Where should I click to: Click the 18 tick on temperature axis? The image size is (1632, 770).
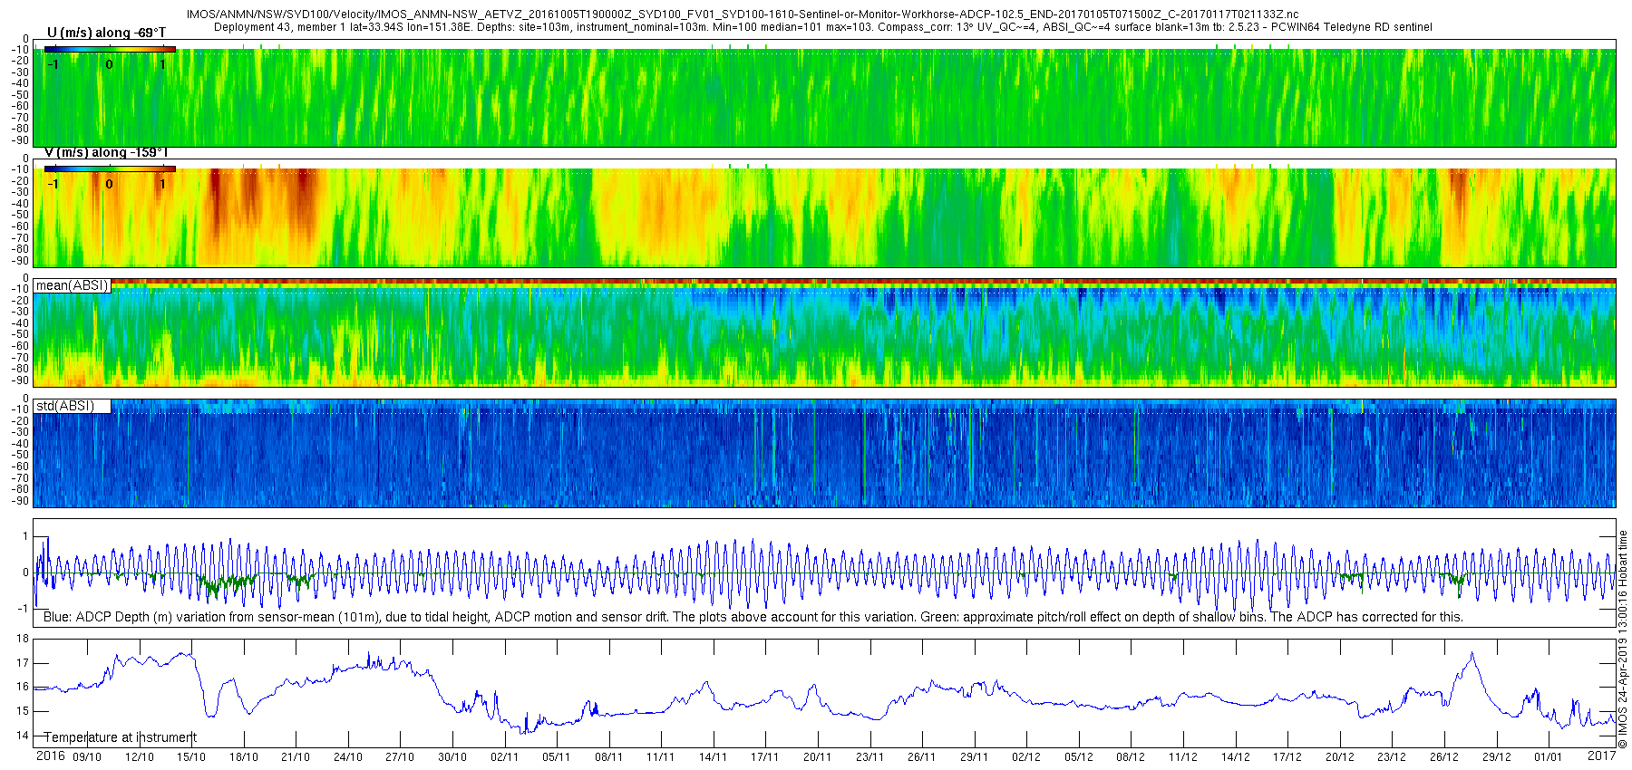(23, 639)
